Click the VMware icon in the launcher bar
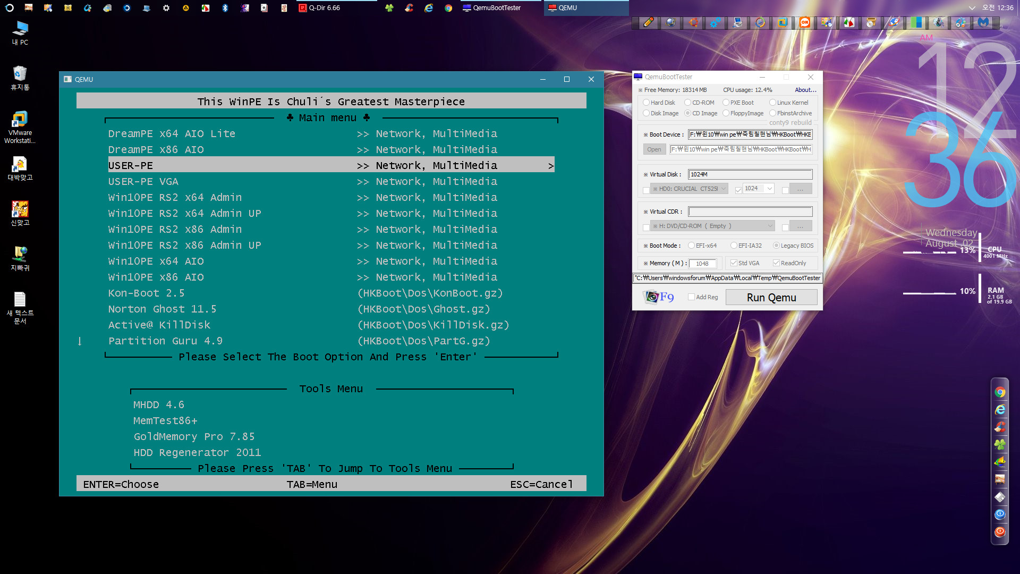The image size is (1020, 574). 783,22
